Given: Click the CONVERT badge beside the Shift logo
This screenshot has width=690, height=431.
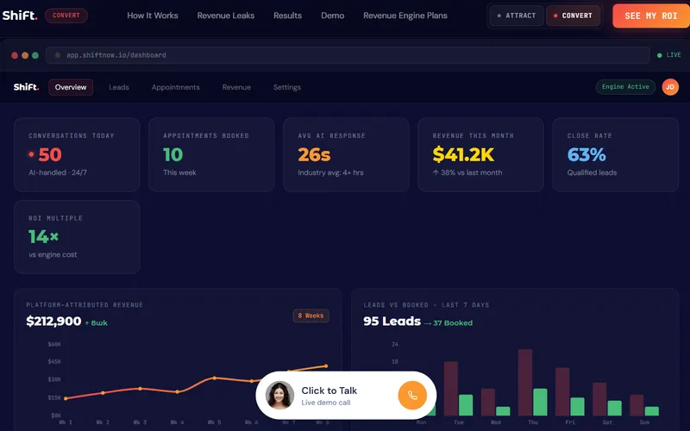Looking at the screenshot, I should pos(66,16).
